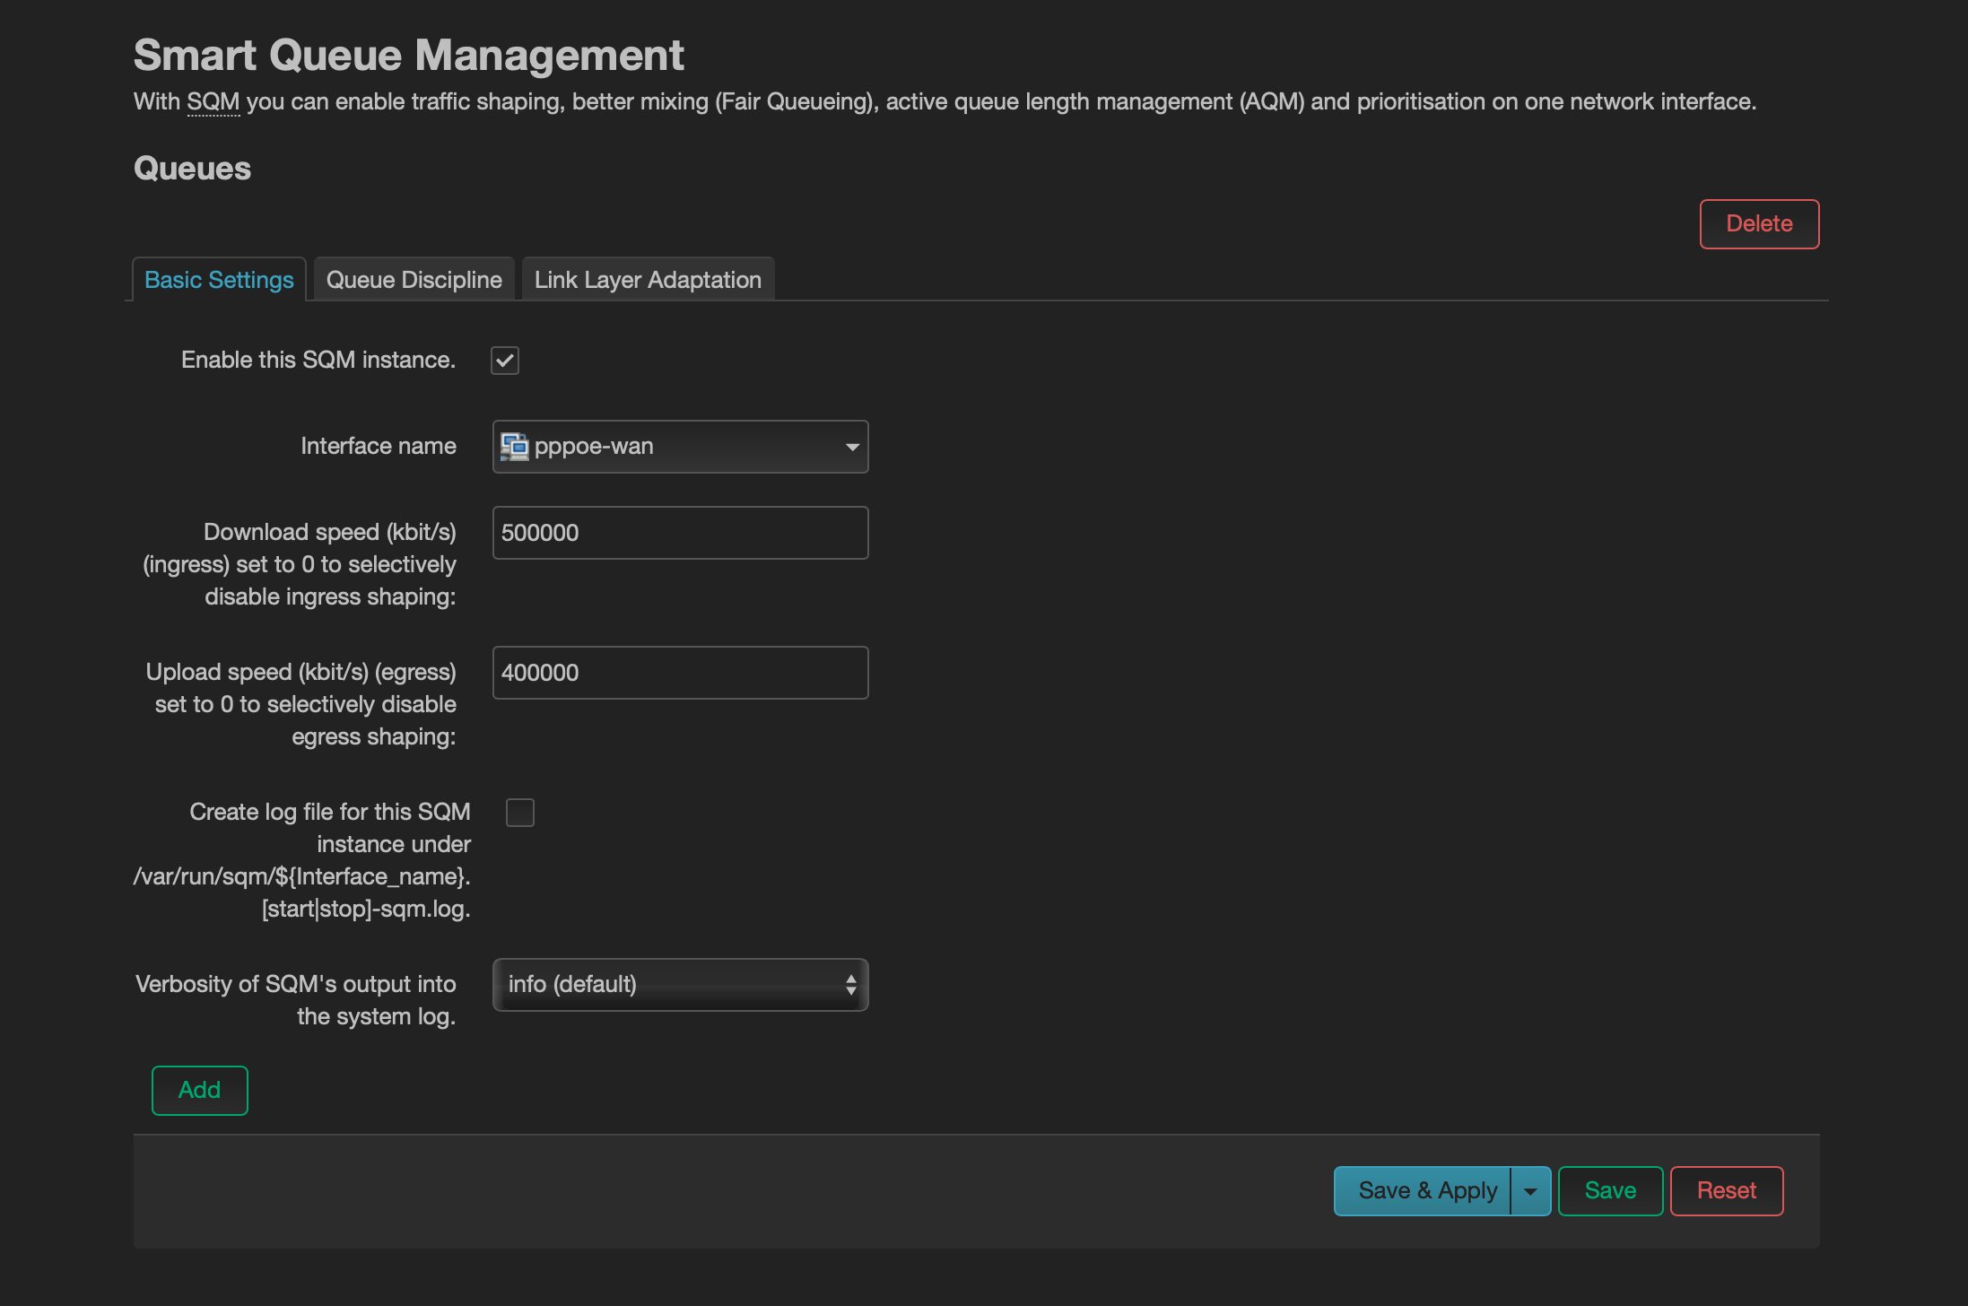Click the pppoe-wan network interface icon
The height and width of the screenshot is (1306, 1968).
(x=515, y=446)
